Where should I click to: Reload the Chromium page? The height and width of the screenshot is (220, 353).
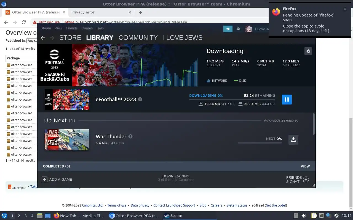(24, 22)
